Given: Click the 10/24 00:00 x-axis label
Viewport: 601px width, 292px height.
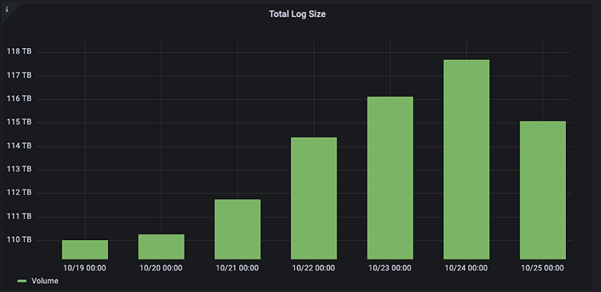Looking at the screenshot, I should 466,268.
